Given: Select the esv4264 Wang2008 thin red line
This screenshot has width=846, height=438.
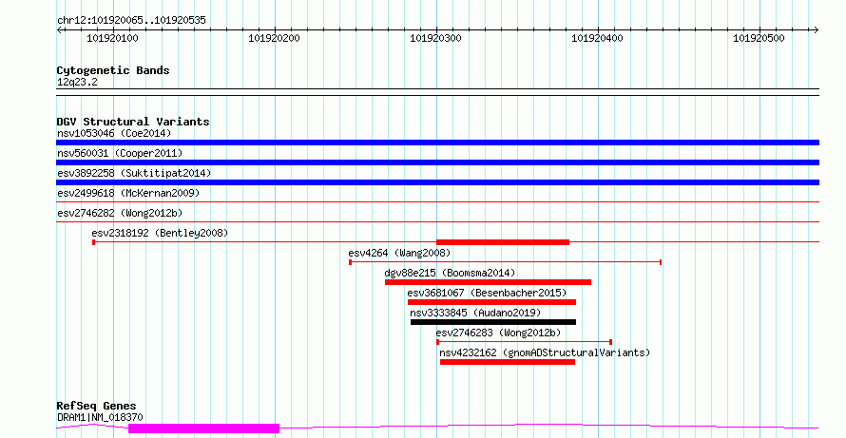Looking at the screenshot, I should (x=506, y=262).
